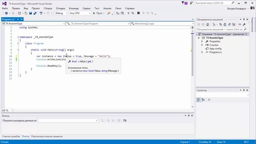Save Program.cs with the Save icon
This screenshot has width=256, height=144.
pos(30,13)
